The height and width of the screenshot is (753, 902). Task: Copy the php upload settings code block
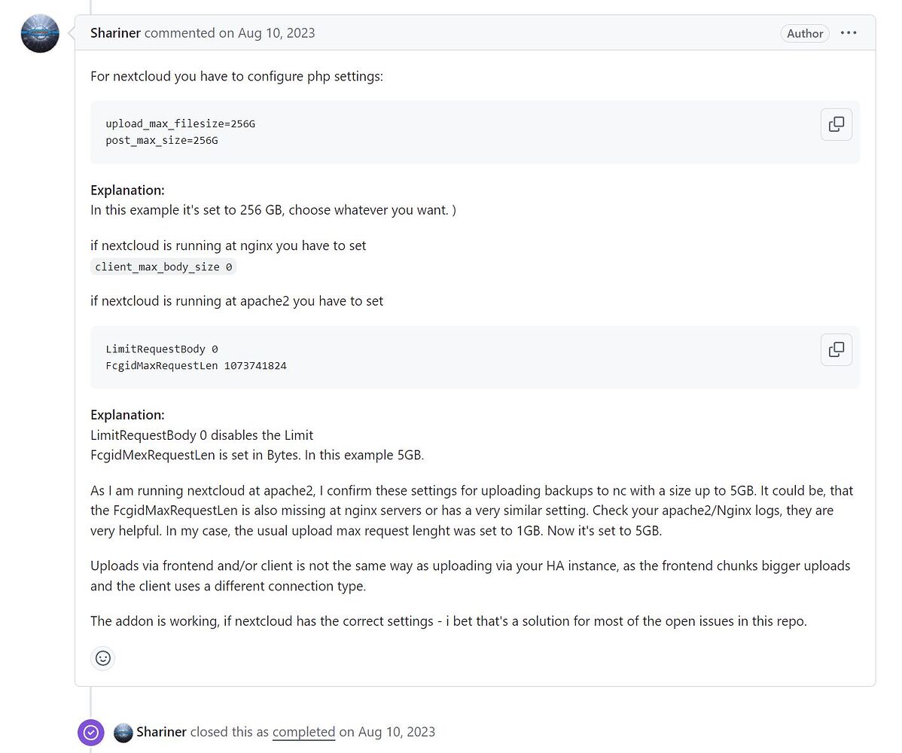pyautogui.click(x=836, y=123)
